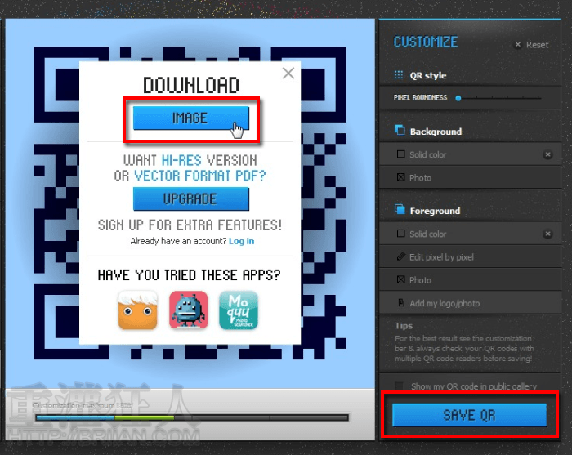The width and height of the screenshot is (572, 455).
Task: Select Add my logo/photo option
Action: pyautogui.click(x=445, y=303)
